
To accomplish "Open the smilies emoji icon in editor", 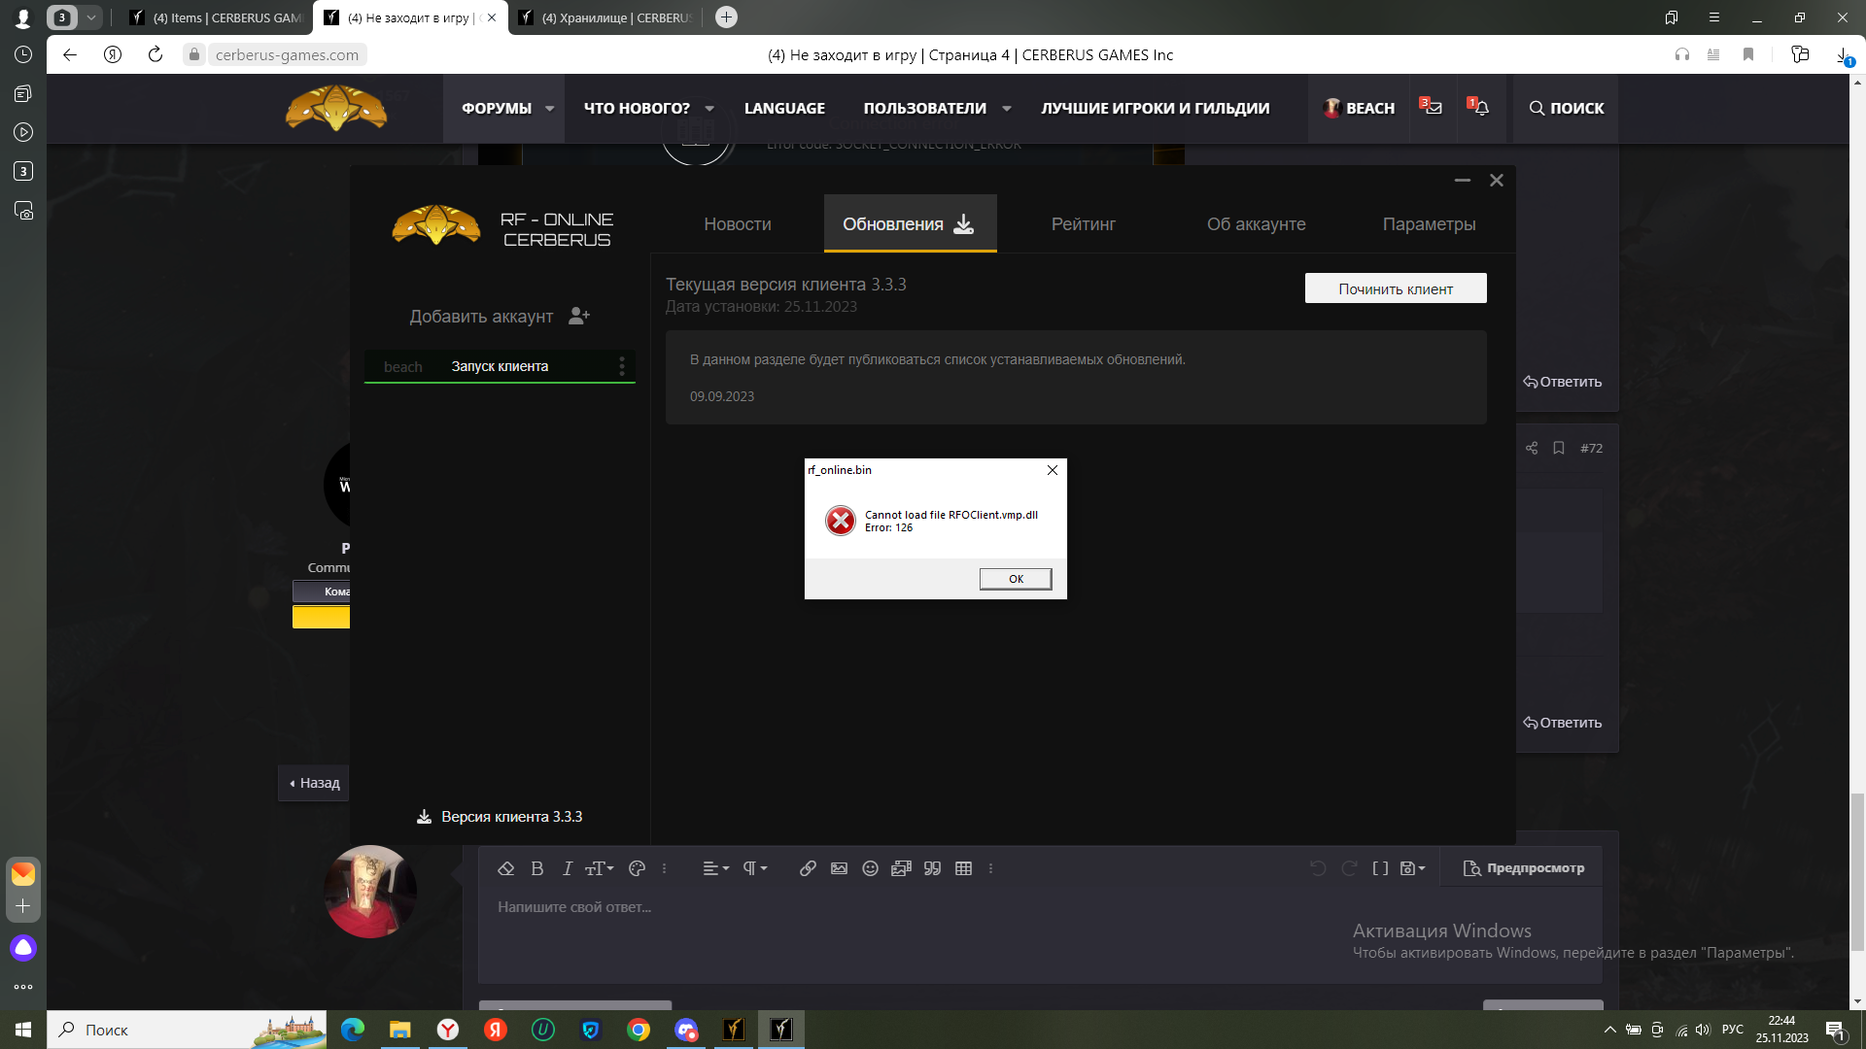I will (870, 868).
